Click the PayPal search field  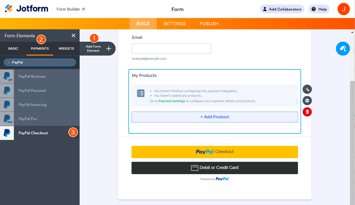coord(40,62)
